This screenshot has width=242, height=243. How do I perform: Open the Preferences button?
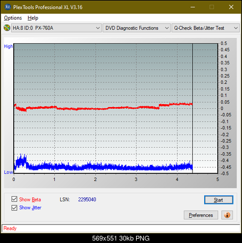point(201,215)
